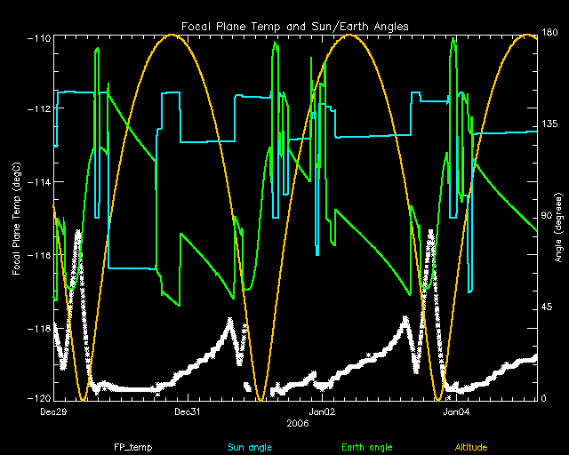569x455 pixels.
Task: Select the 180 right axis tick label
Action: (x=550, y=34)
